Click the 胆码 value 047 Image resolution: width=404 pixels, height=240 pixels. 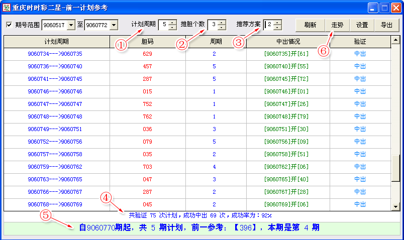pyautogui.click(x=147, y=179)
